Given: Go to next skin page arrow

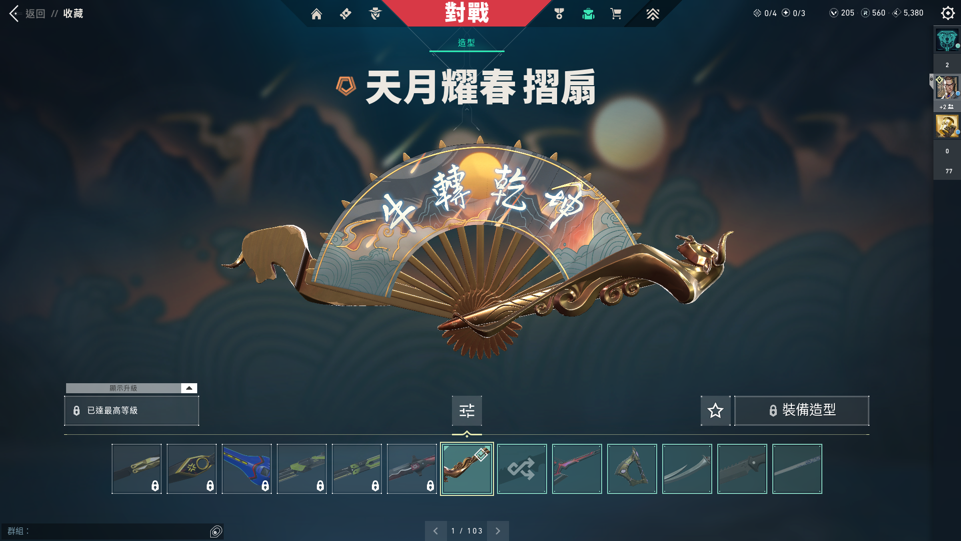Looking at the screenshot, I should pos(498,531).
